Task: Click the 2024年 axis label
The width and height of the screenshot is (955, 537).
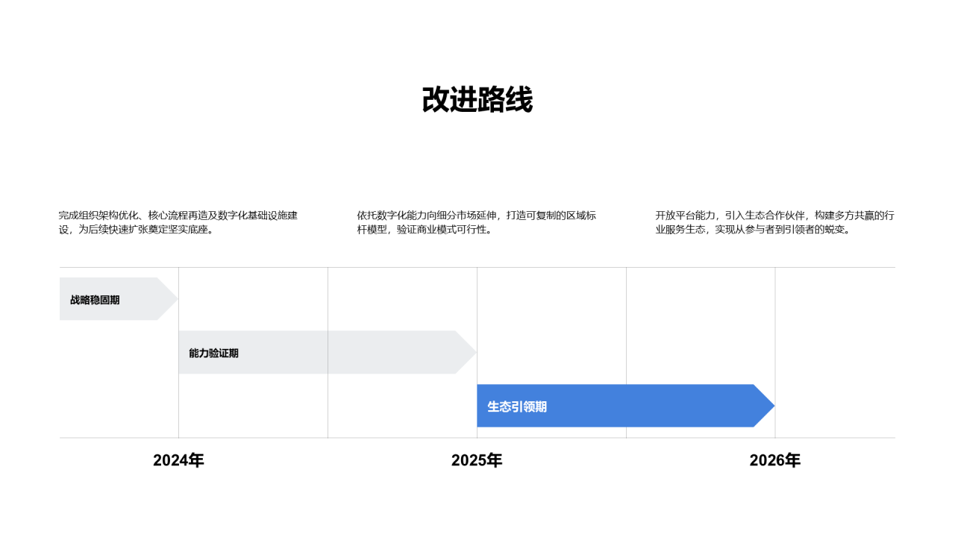Action: pos(178,460)
